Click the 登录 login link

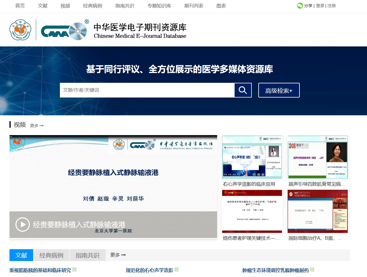320,6
